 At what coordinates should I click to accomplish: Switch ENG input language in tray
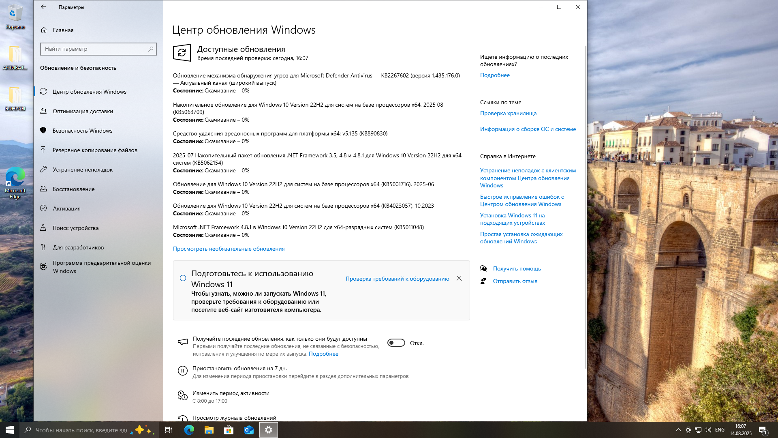(x=720, y=430)
